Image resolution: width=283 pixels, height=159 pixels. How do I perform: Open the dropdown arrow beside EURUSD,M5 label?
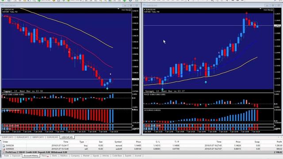pyautogui.click(x=145, y=9)
